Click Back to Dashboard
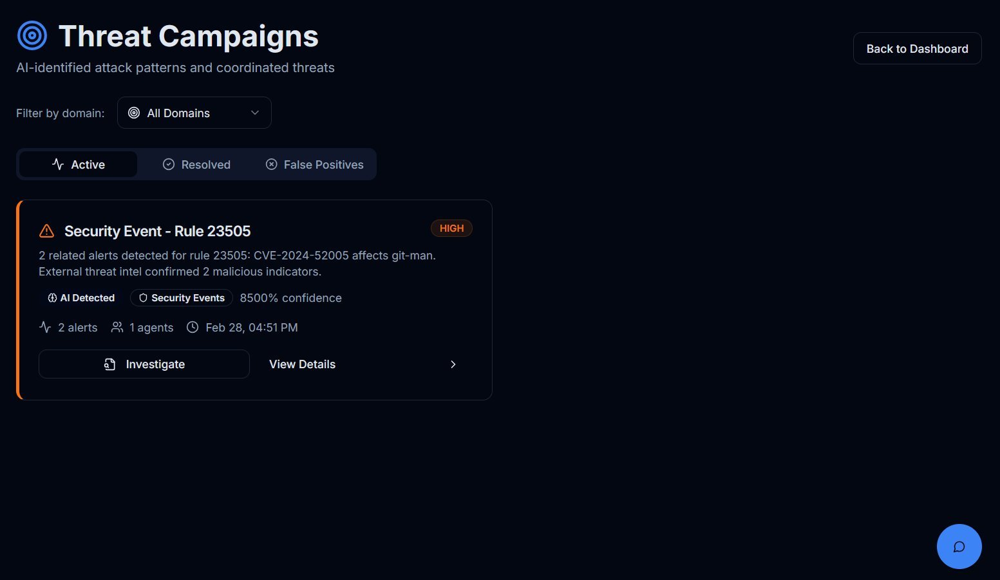 point(917,48)
